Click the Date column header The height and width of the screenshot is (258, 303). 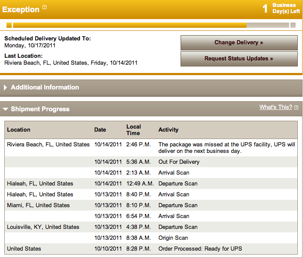pos(100,130)
